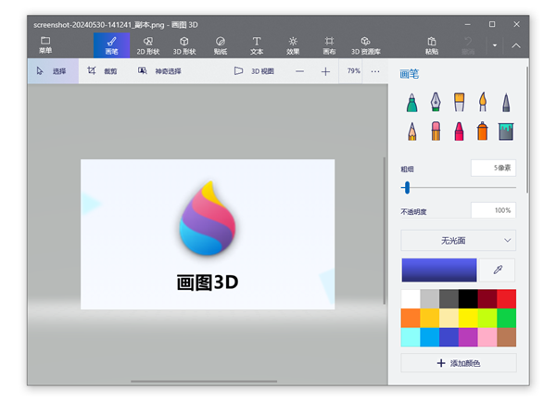Viewport: 556px width, 402px height.
Task: Select the gray pixel pen
Action: click(506, 103)
